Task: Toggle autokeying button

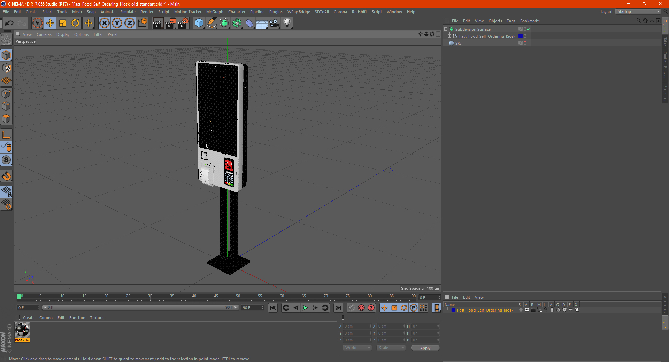Action: 361,308
